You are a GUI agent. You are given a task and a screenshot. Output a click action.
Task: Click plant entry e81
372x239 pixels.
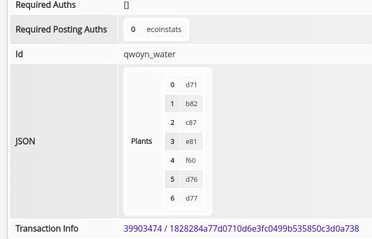pos(191,141)
